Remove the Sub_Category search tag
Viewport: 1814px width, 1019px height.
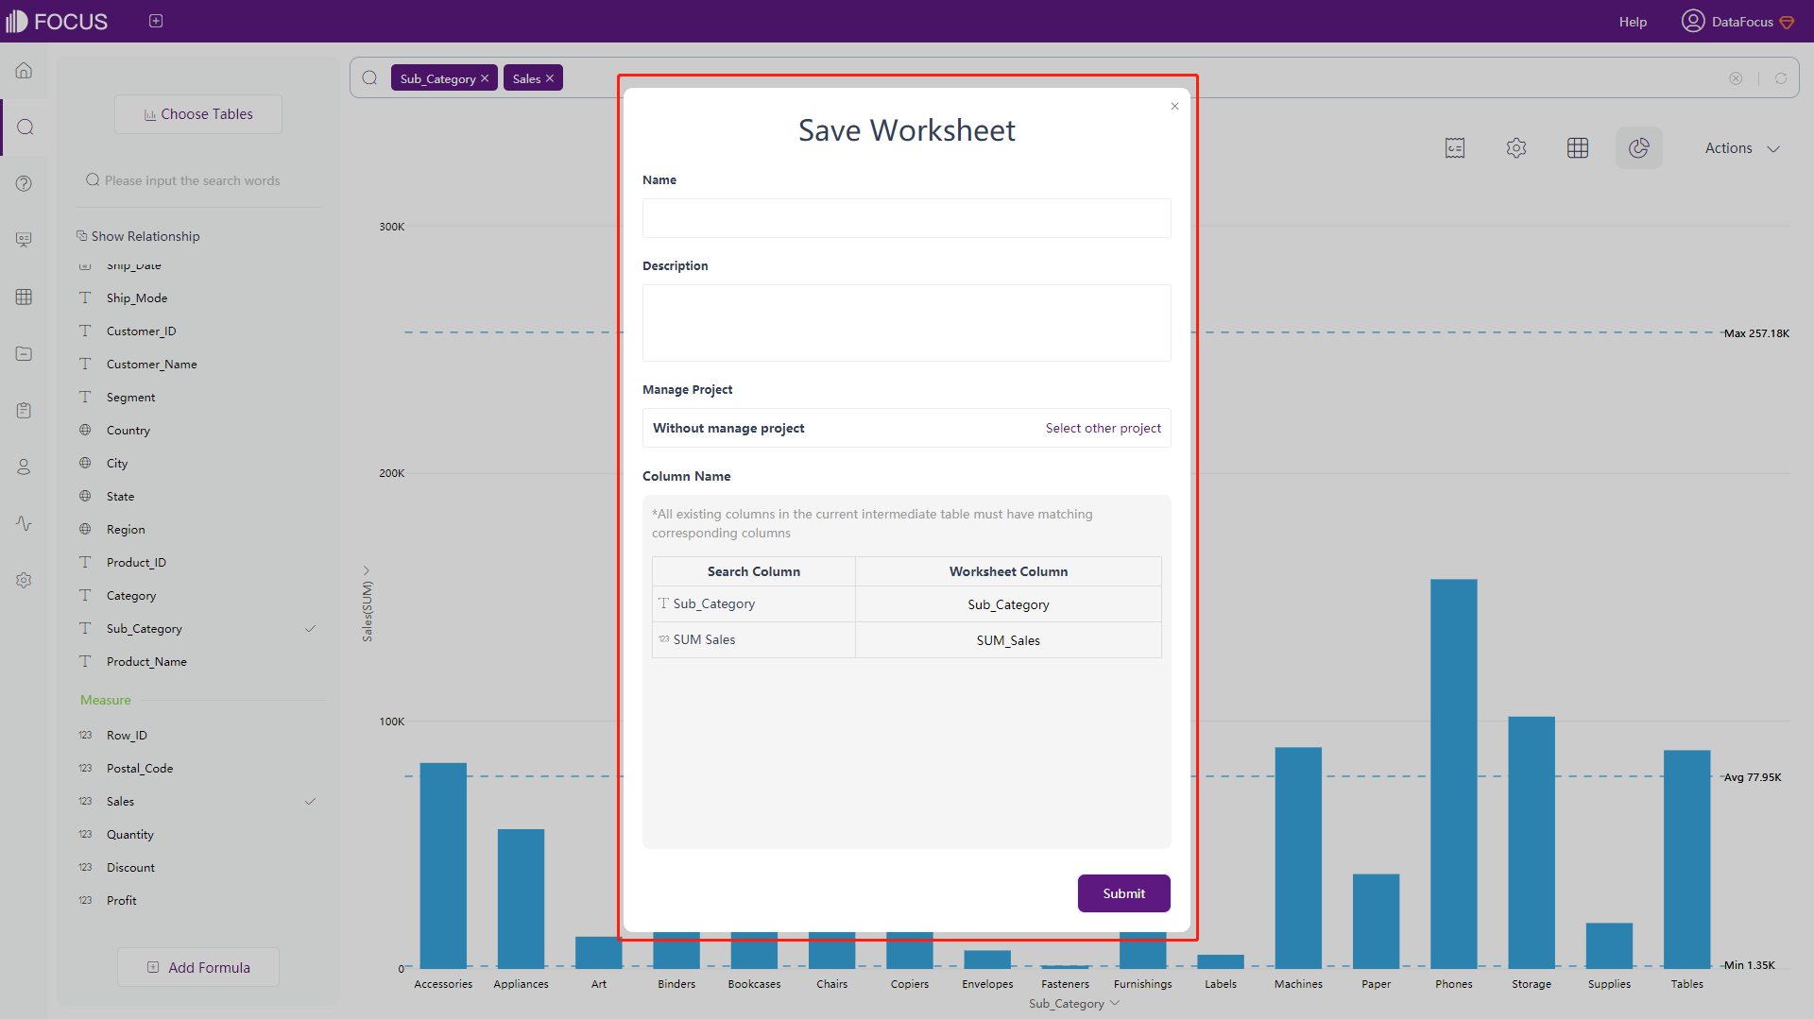[485, 78]
